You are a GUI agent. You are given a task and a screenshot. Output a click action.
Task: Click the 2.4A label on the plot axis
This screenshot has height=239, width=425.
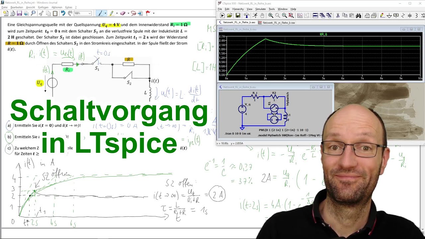click(222, 41)
